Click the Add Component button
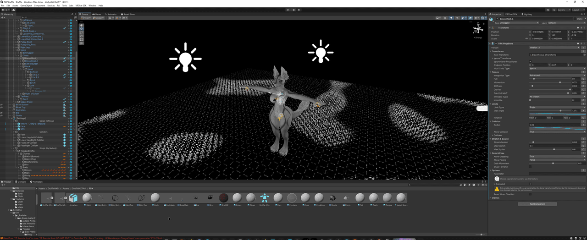This screenshot has width=587, height=240. click(537, 204)
